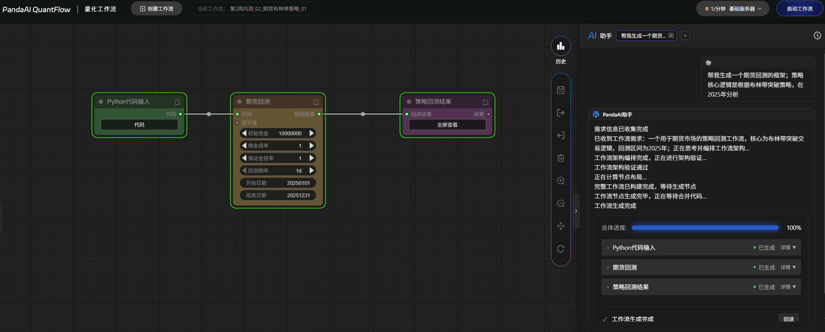Decrease 佣金倍率 with left arrow
The height and width of the screenshot is (332, 825).
point(244,146)
